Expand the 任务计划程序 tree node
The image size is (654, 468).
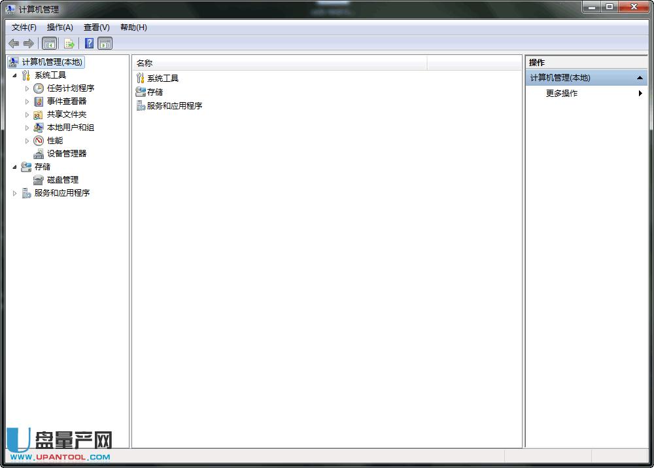[27, 88]
